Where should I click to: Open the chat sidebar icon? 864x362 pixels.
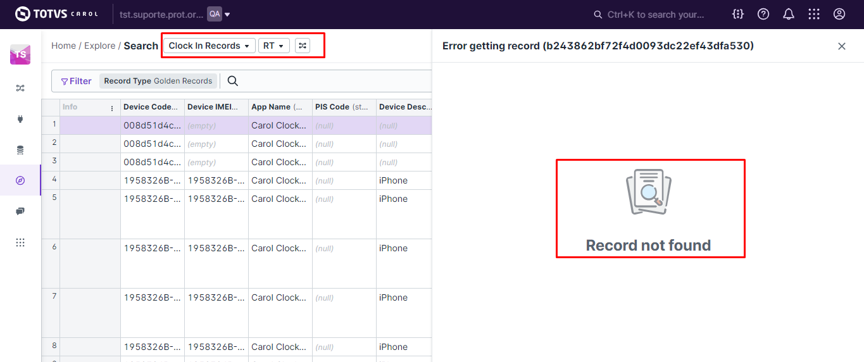pos(20,211)
